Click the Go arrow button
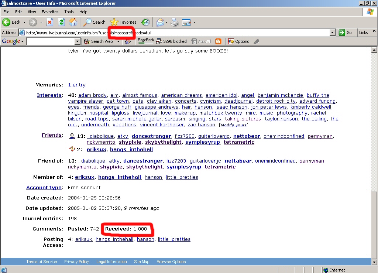 point(345,33)
